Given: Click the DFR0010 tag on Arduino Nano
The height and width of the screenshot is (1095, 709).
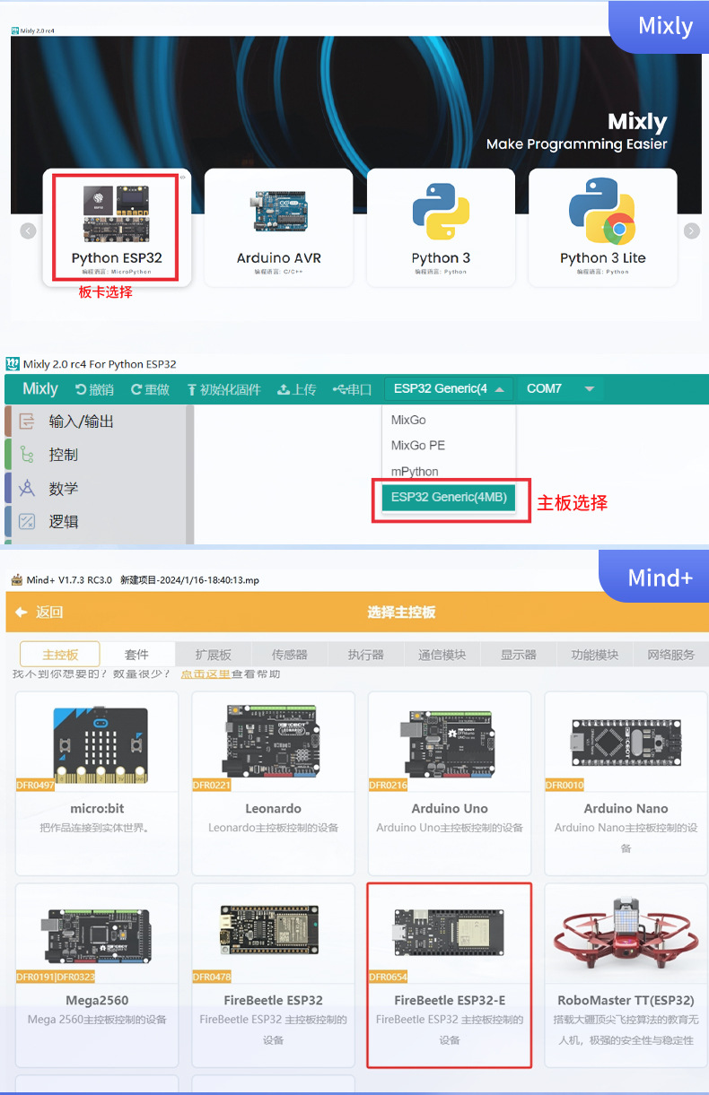Looking at the screenshot, I should 565,785.
